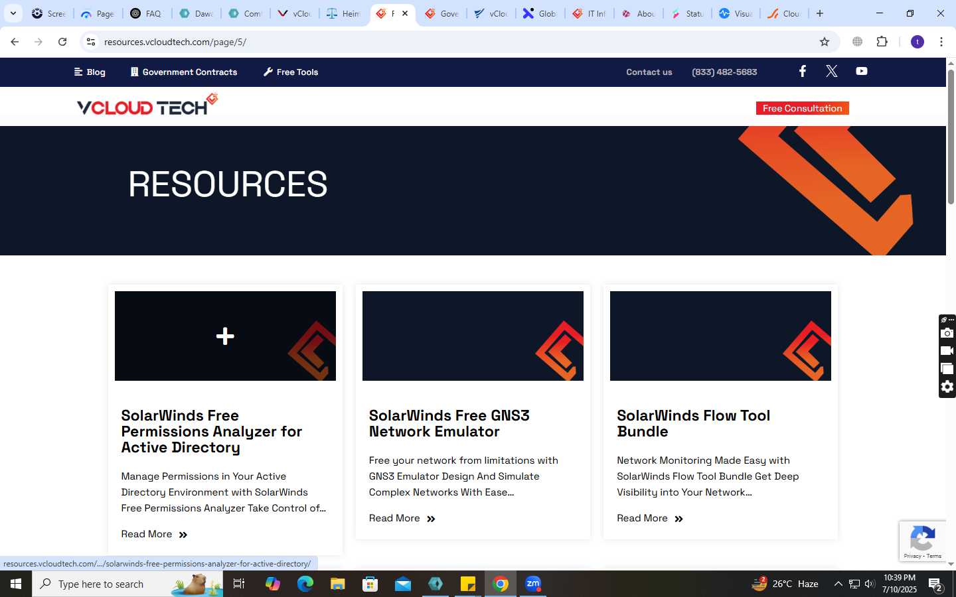This screenshot has height=597, width=956.
Task: Open the vCloud Tech Facebook page icon
Action: point(802,71)
